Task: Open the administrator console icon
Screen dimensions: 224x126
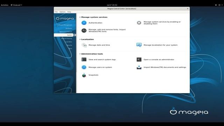Action: (x=139, y=59)
